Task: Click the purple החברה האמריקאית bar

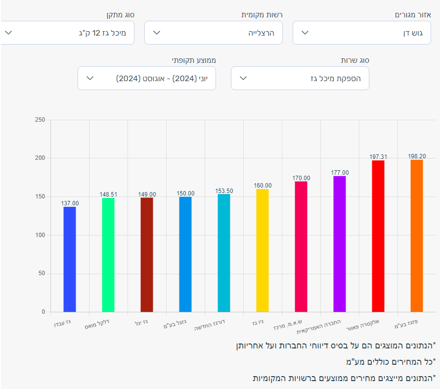Action: point(340,244)
